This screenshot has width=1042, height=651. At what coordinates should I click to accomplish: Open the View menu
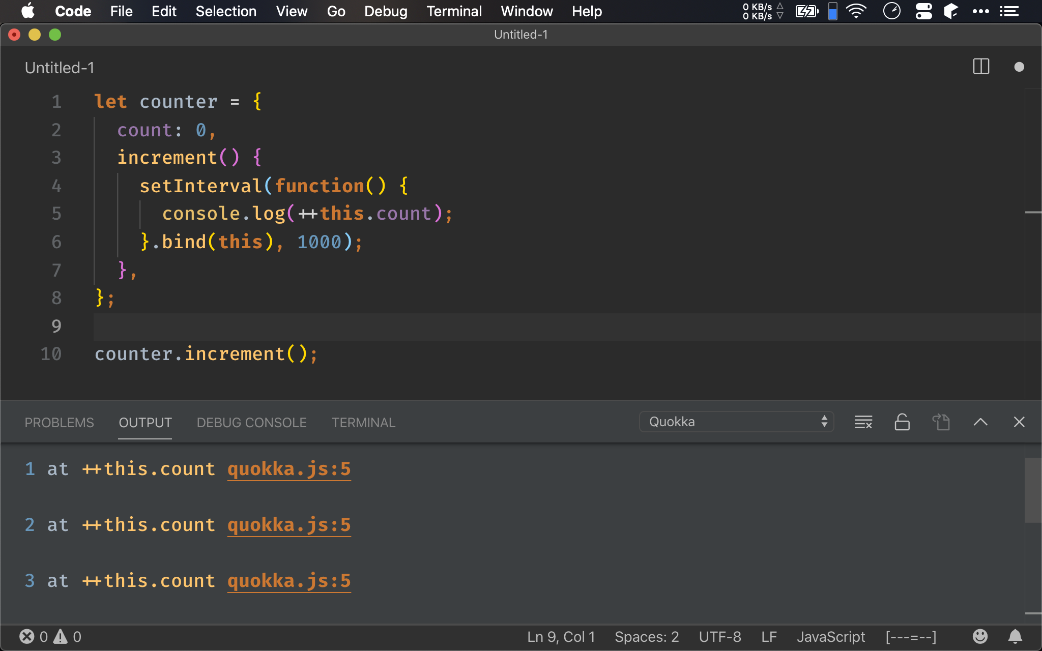click(x=291, y=11)
